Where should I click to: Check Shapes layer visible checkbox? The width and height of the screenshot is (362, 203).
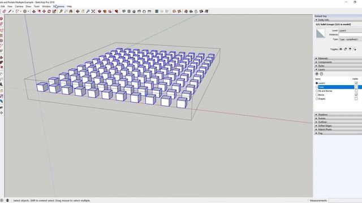pos(356,99)
